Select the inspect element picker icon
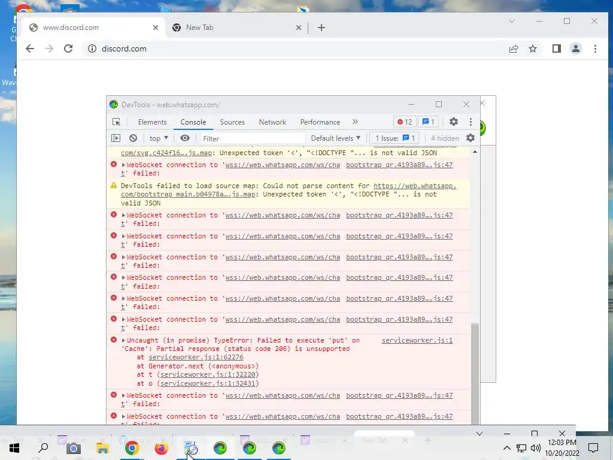Image resolution: width=613 pixels, height=460 pixels. click(x=116, y=122)
